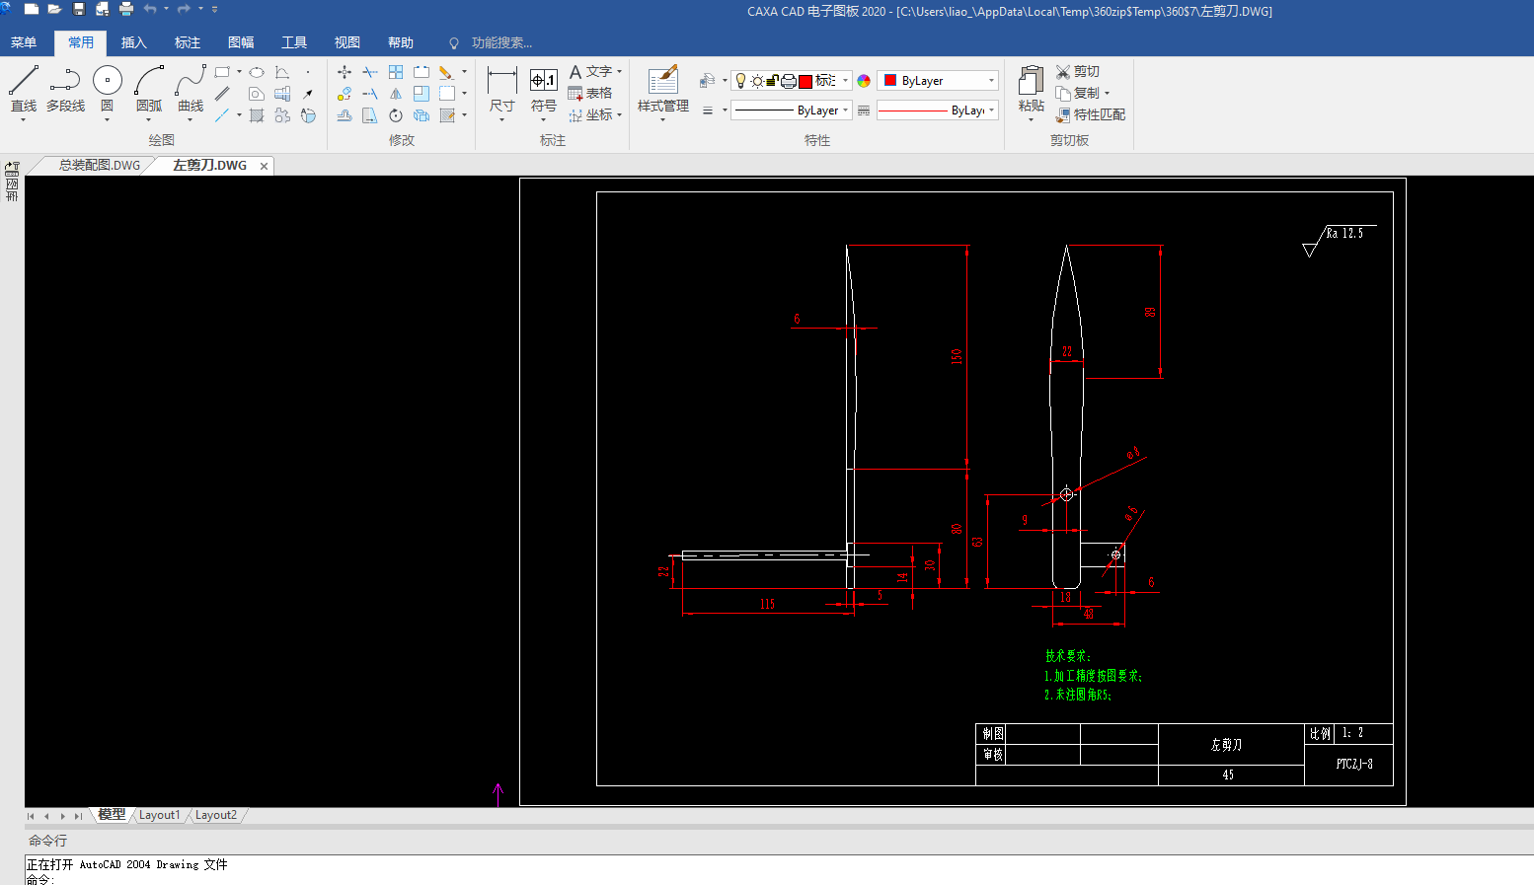
Task: Click in the 功能搜索 search field
Action: 501,42
